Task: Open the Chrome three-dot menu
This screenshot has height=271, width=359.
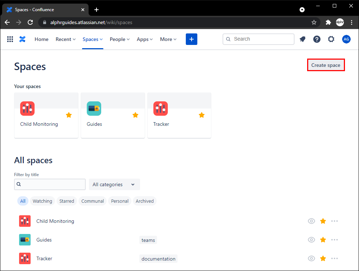Action: [351, 22]
